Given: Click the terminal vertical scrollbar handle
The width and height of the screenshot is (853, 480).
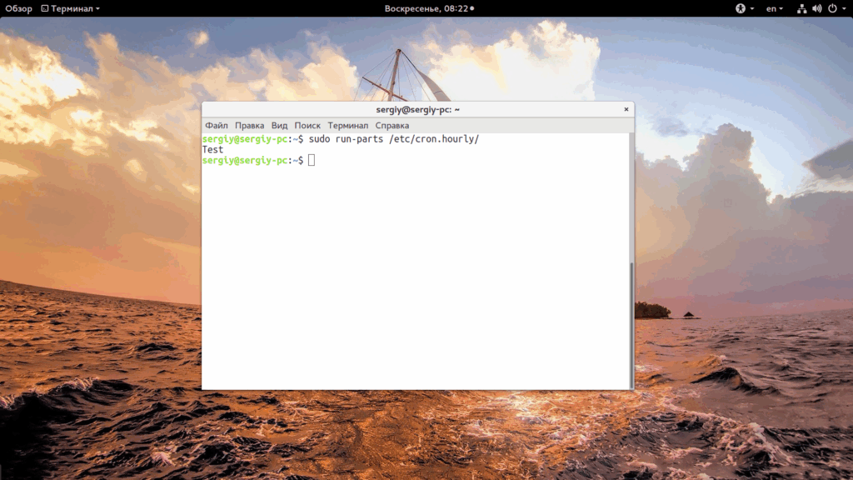Looking at the screenshot, I should point(631,325).
